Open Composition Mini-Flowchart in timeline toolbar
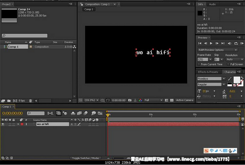 click(x=50, y=113)
